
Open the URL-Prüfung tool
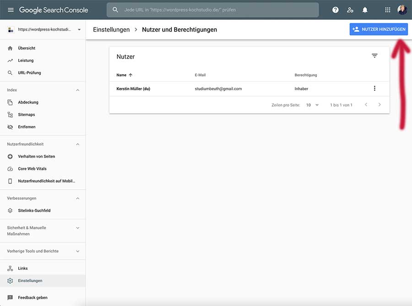point(29,72)
